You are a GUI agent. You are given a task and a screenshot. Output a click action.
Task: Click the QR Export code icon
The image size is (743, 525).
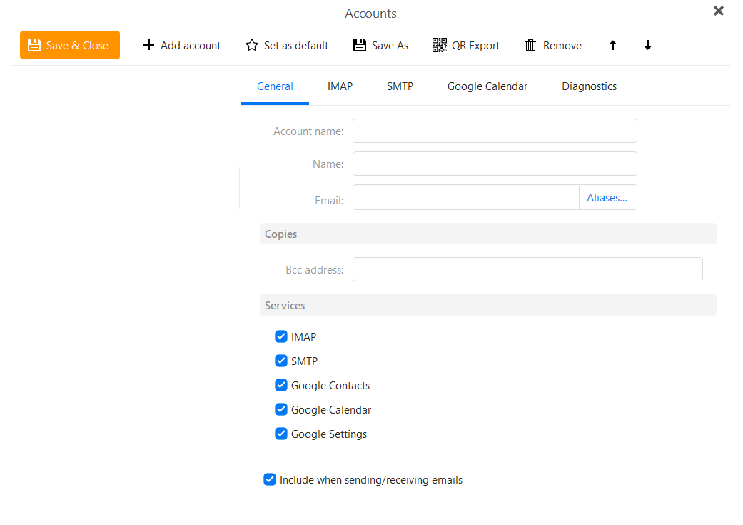click(439, 45)
